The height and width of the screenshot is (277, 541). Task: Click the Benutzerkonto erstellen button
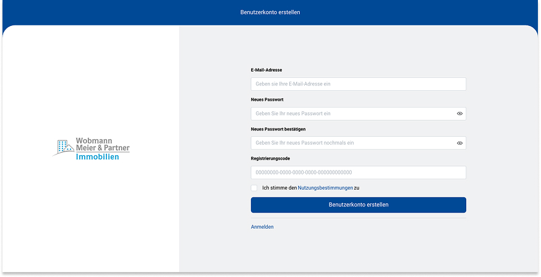pos(358,205)
